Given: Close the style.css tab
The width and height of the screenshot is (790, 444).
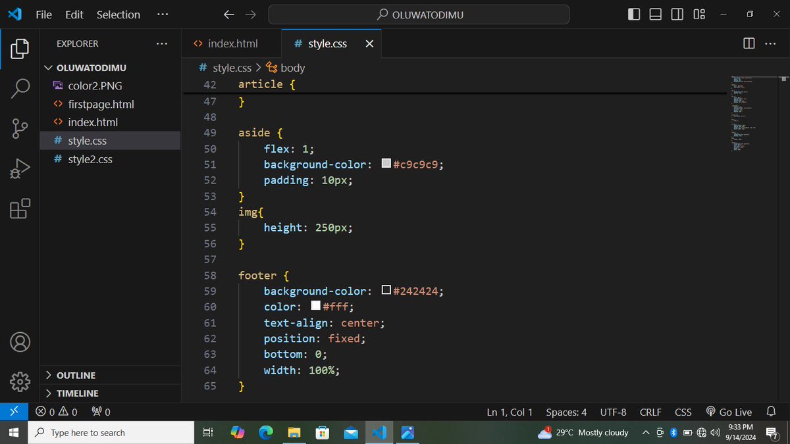Looking at the screenshot, I should coord(369,44).
